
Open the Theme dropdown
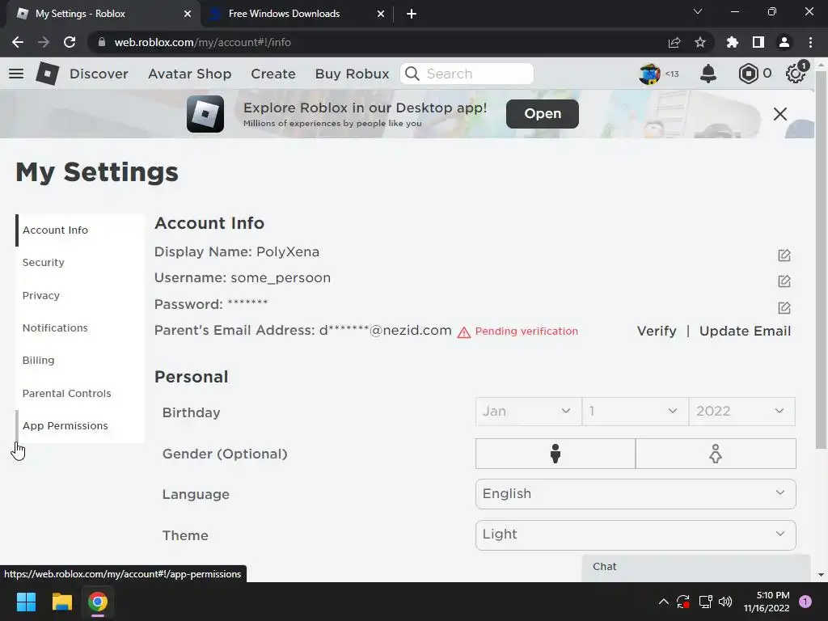(636, 535)
